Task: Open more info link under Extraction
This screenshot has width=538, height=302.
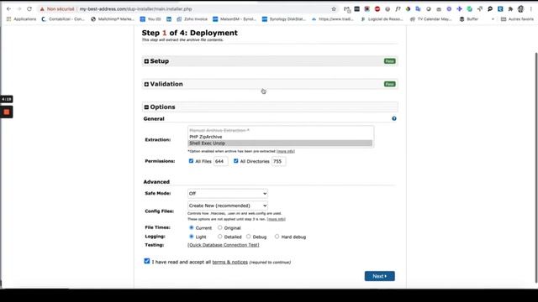Action: coord(286,151)
